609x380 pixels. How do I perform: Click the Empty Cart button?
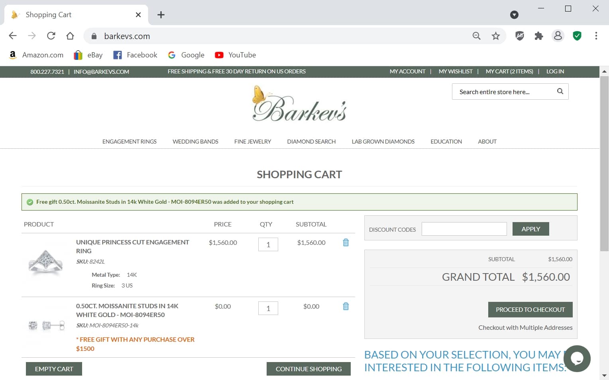[x=54, y=369]
